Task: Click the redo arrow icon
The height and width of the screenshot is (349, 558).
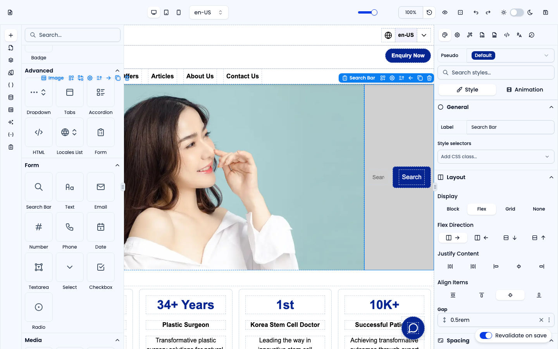Action: click(x=488, y=12)
